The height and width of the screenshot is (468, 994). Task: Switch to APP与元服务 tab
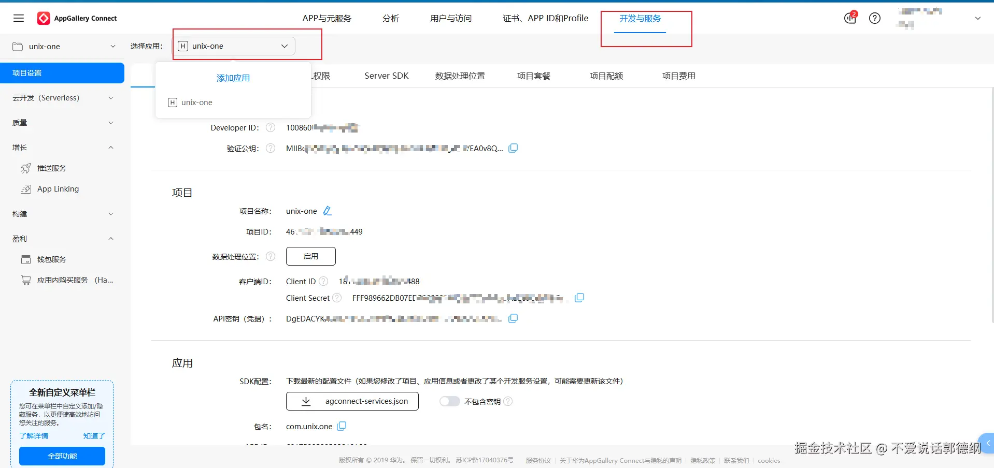[x=326, y=18]
